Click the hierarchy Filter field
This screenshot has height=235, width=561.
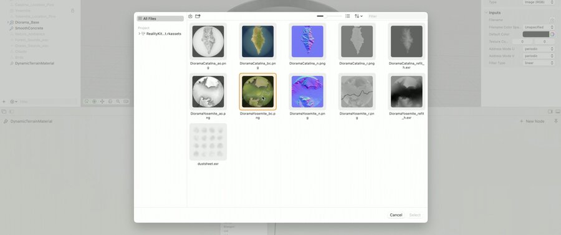coord(48,101)
